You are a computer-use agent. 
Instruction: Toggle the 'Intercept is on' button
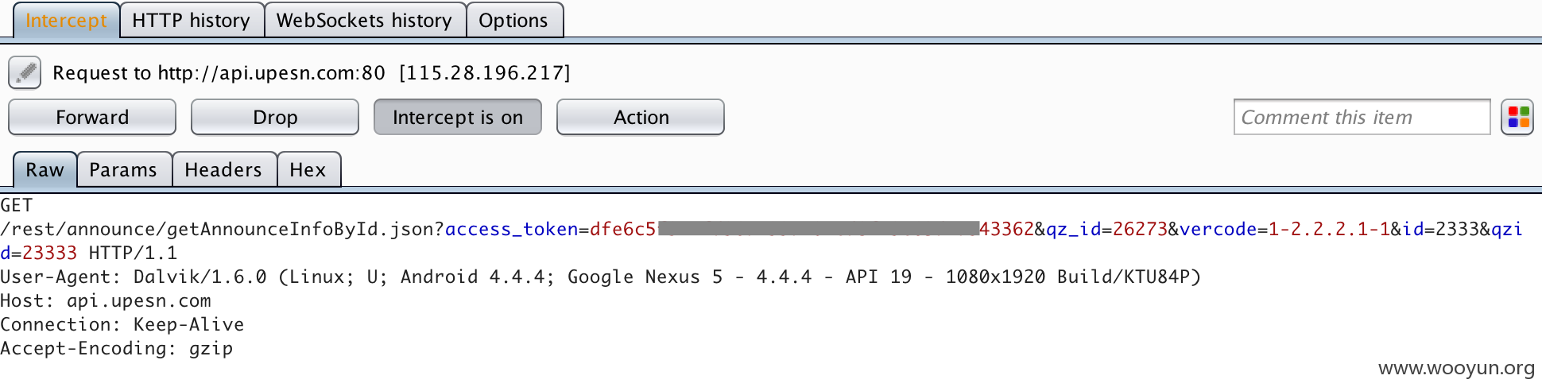(x=458, y=118)
